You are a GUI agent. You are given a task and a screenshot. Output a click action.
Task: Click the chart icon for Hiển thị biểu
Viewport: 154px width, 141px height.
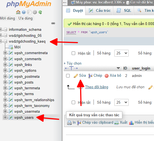point(131,123)
